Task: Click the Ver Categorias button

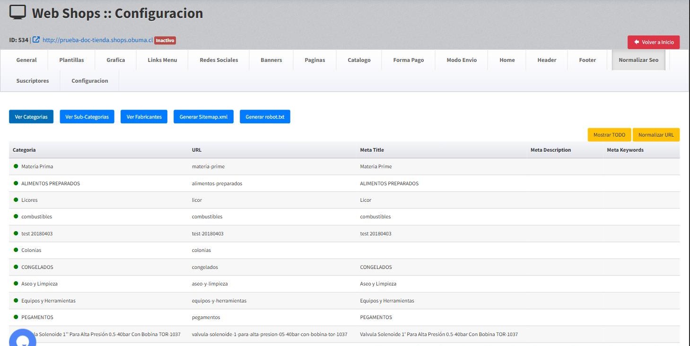Action: pos(31,117)
